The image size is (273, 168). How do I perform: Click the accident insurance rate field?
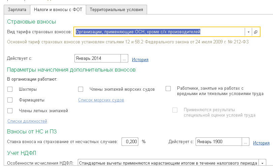(x=130, y=141)
